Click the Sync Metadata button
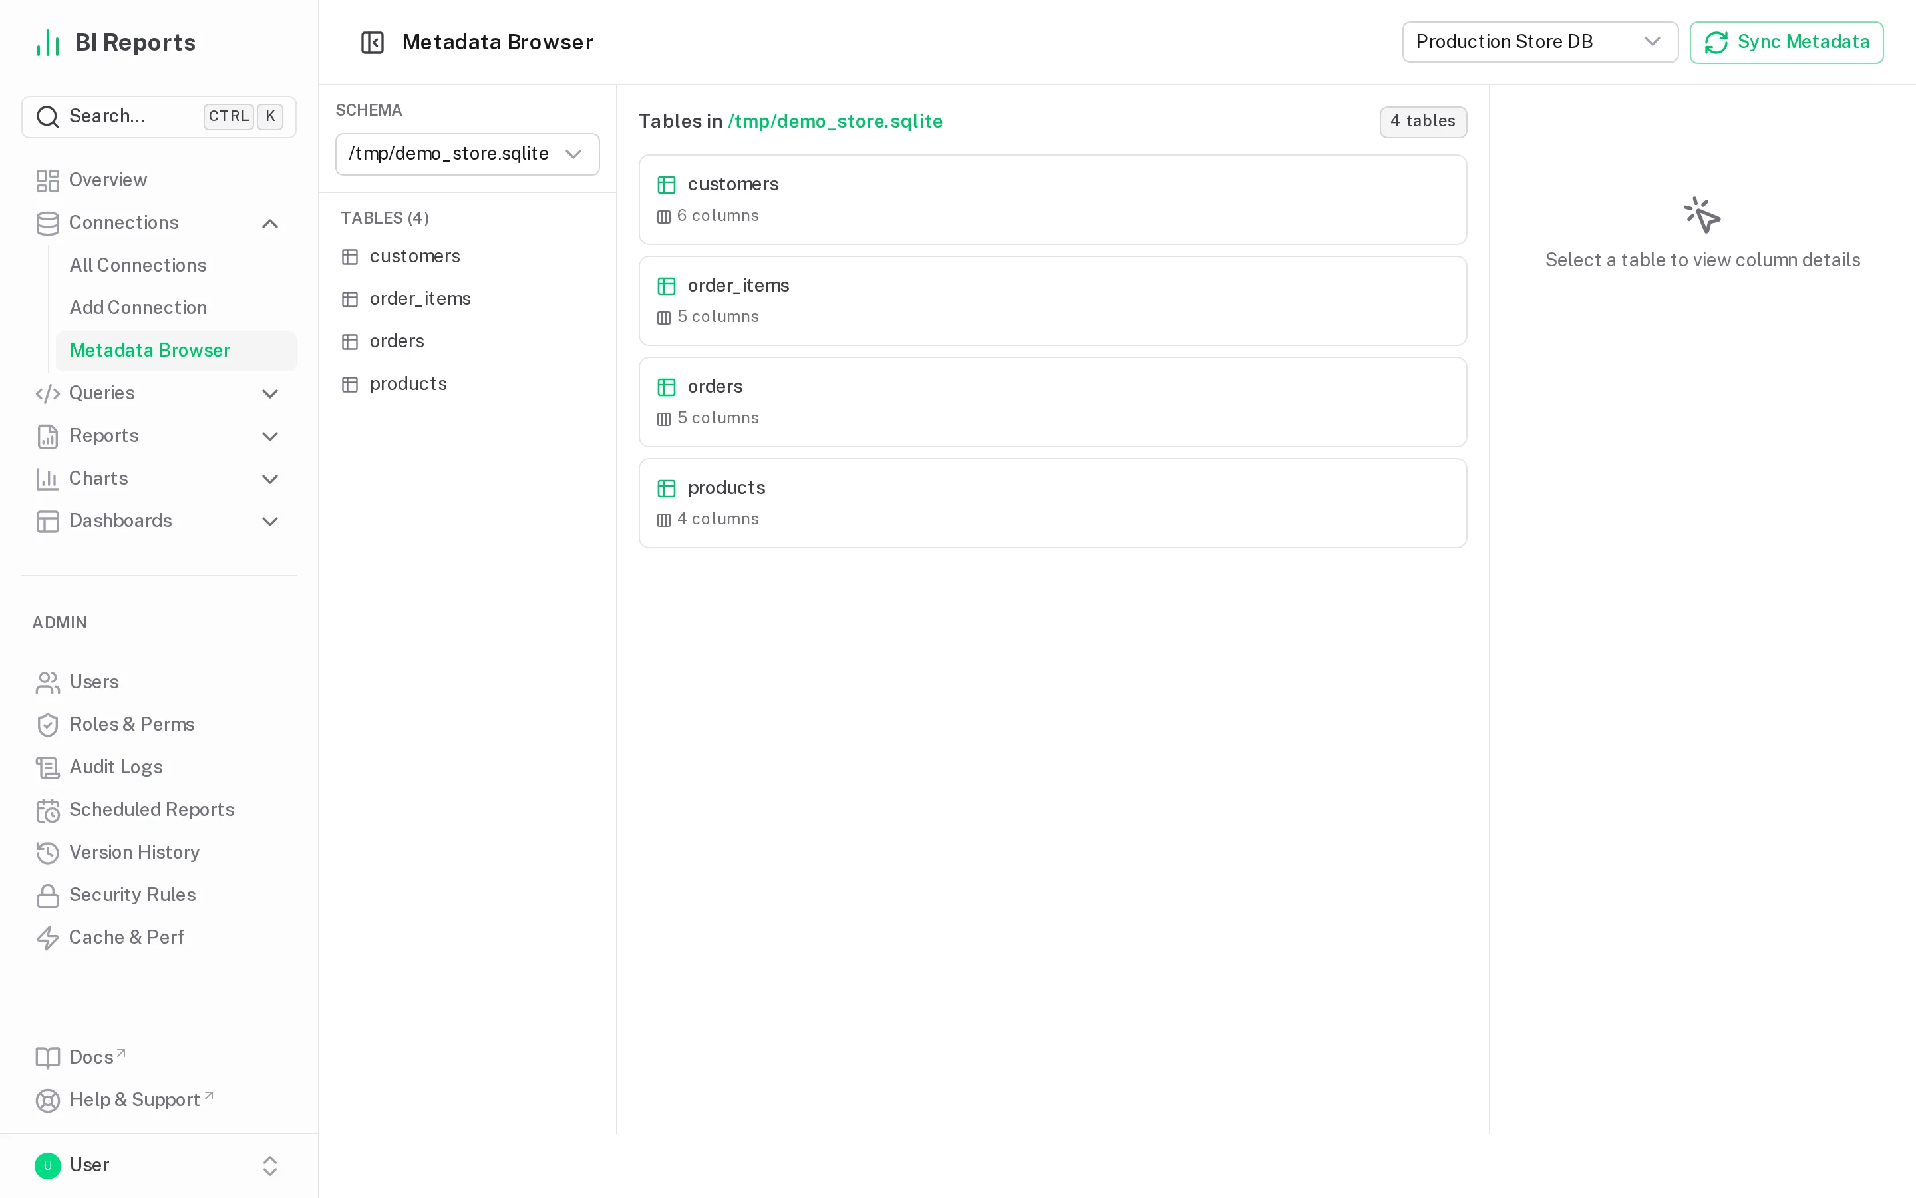 tap(1786, 42)
